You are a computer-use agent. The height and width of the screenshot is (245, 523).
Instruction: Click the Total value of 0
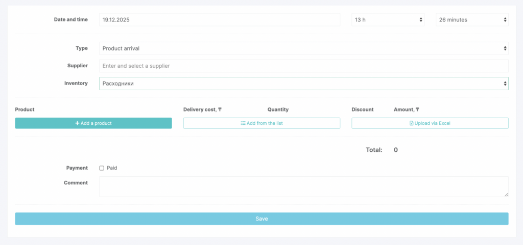(396, 150)
